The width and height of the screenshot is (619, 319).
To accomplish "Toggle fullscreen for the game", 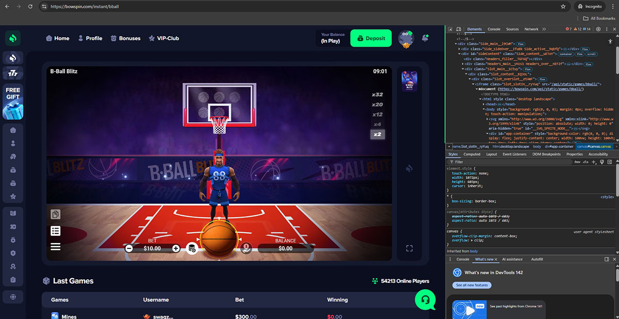I will [x=409, y=248].
